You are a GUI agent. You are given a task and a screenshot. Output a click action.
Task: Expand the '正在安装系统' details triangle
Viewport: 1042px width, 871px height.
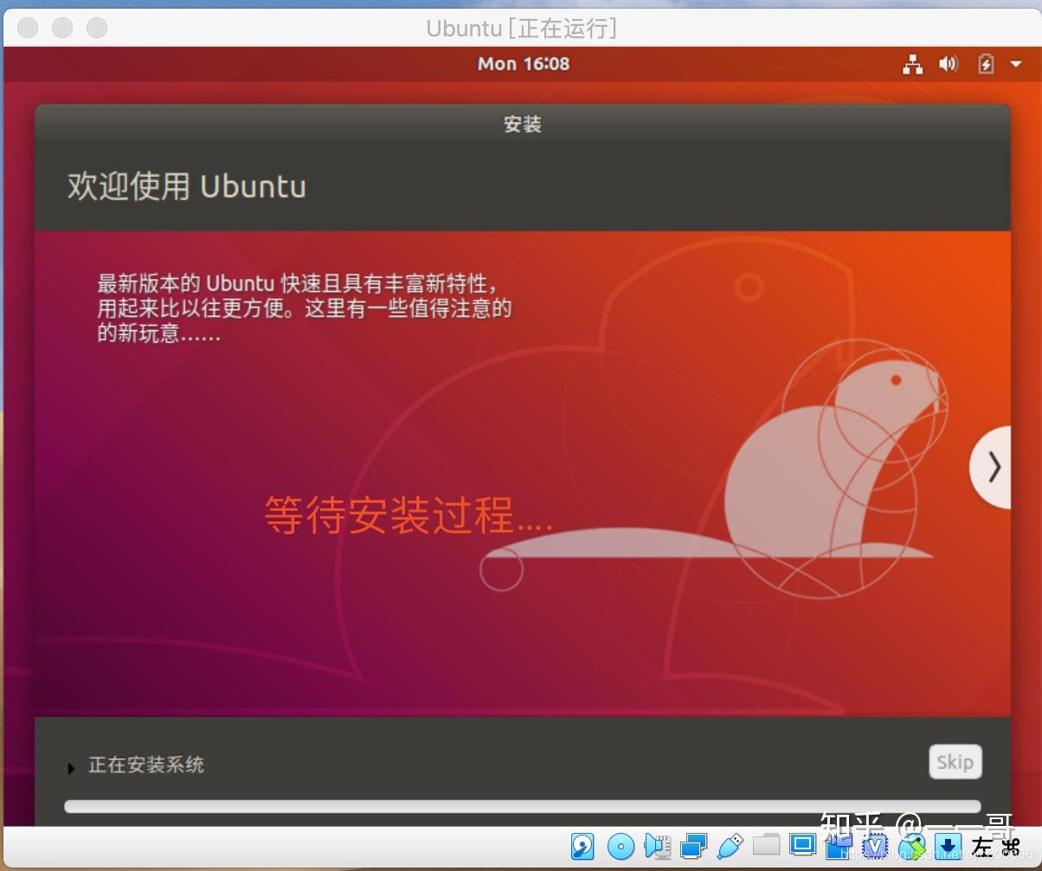pos(71,767)
